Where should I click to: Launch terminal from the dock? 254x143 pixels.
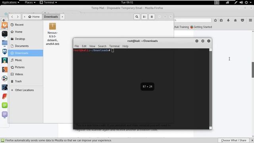[4, 34]
